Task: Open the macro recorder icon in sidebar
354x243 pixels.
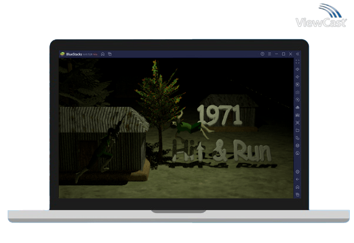Action: [x=298, y=115]
